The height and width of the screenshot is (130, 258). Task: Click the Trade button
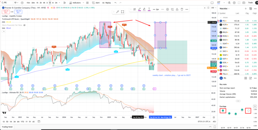[250, 2]
